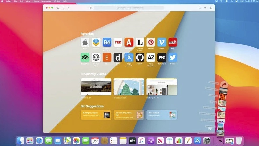Show tab overview

pyautogui.click(x=211, y=8)
